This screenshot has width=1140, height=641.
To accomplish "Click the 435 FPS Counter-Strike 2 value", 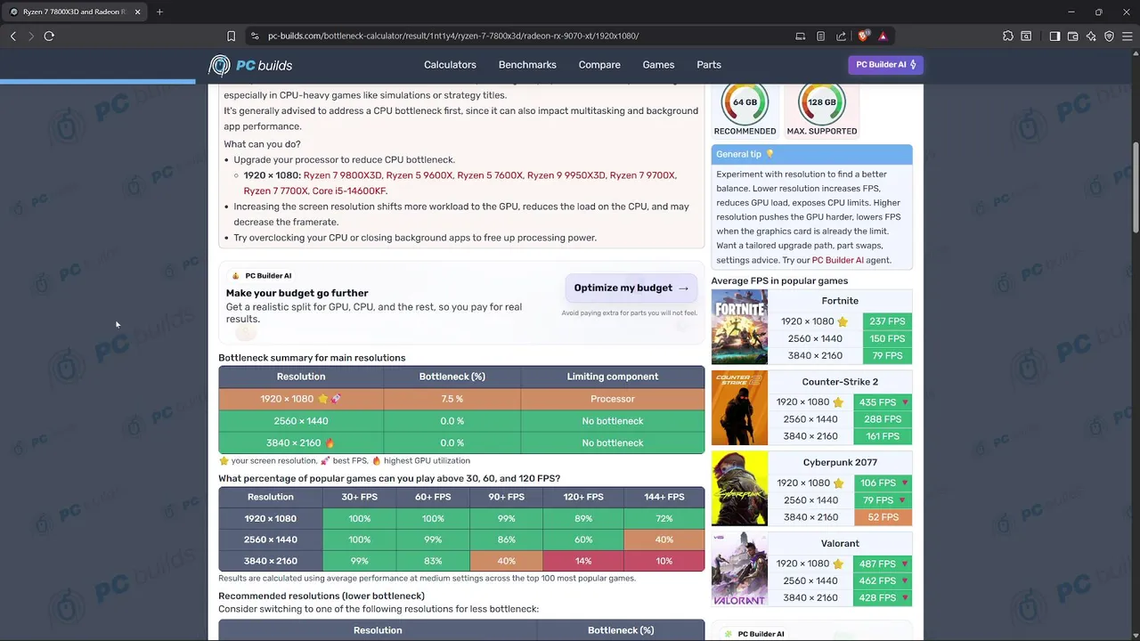I will pos(882,402).
